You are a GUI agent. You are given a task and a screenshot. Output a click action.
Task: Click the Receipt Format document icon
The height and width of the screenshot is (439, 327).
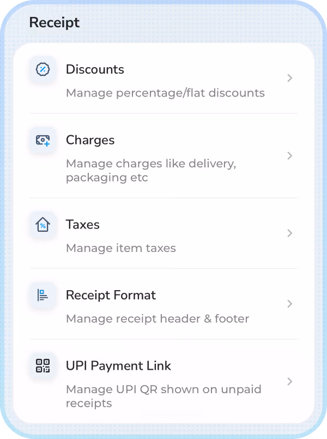[x=43, y=295]
